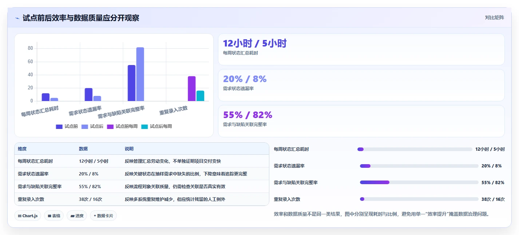Click progress bar for 每周状态汇总耗时
Viewport: 519px width, 235px height.
point(415,149)
